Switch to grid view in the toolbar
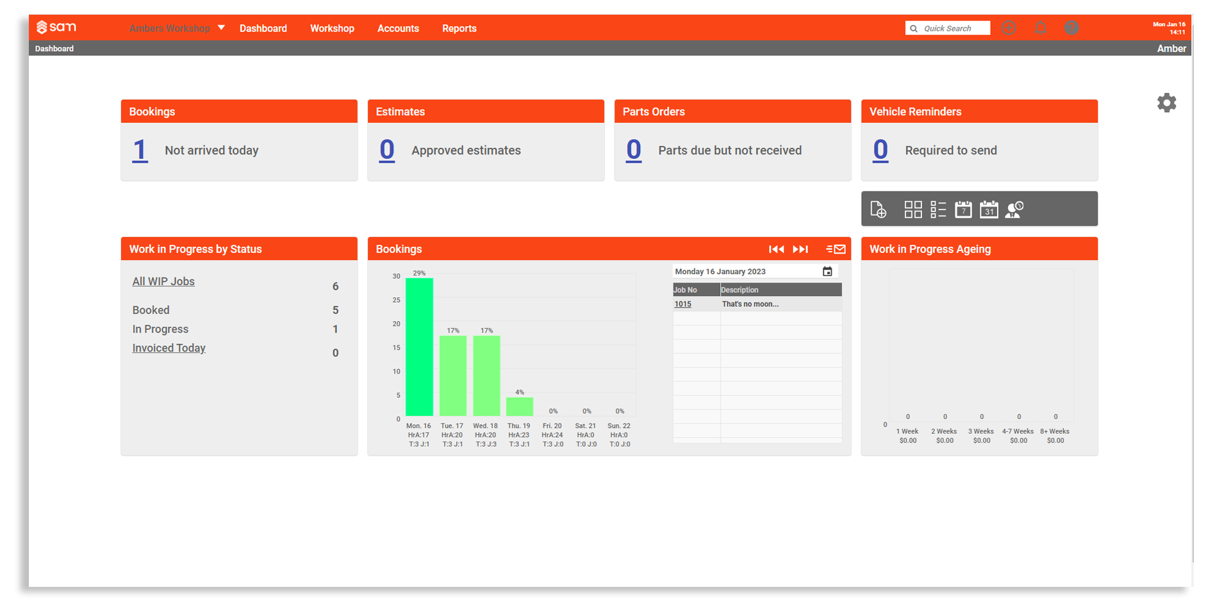 pos(912,208)
